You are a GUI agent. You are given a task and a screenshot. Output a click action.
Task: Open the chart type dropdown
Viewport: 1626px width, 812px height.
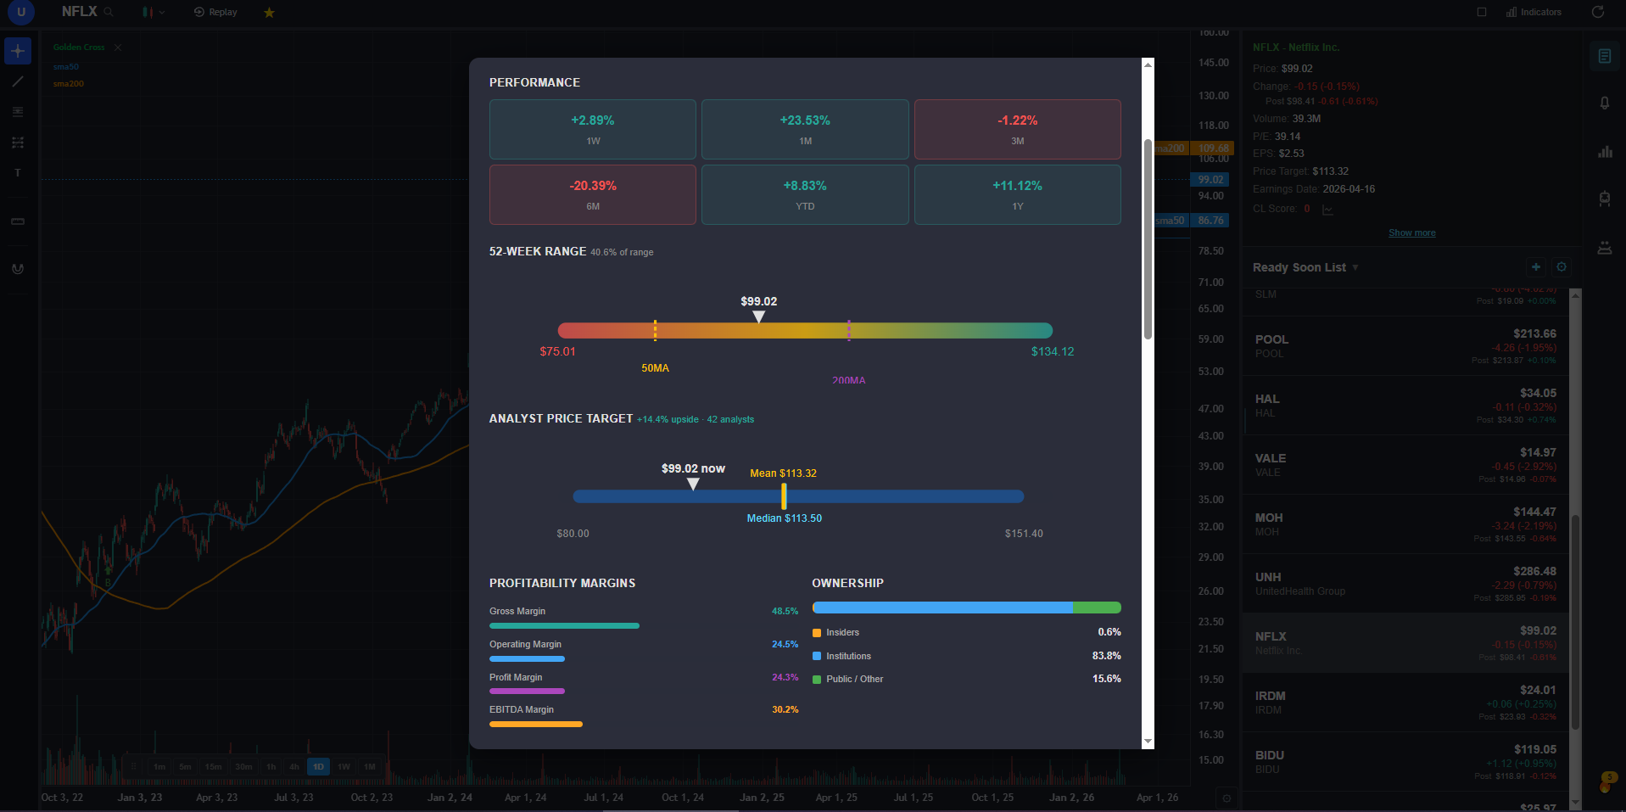[x=153, y=12]
